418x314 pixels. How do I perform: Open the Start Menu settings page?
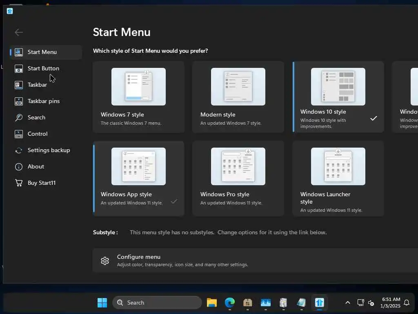46,52
